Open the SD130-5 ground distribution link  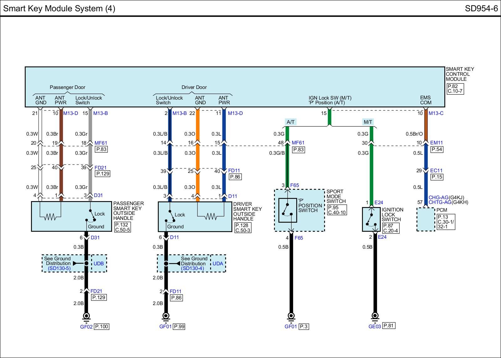click(x=59, y=268)
